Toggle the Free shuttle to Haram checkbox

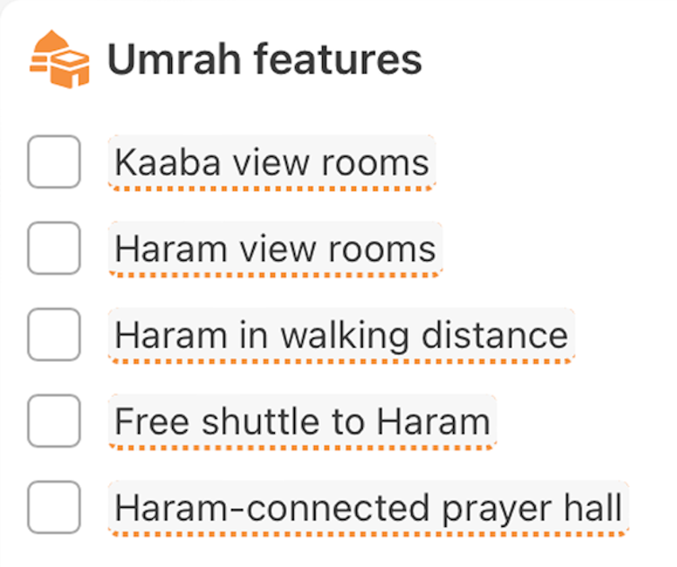pos(54,421)
